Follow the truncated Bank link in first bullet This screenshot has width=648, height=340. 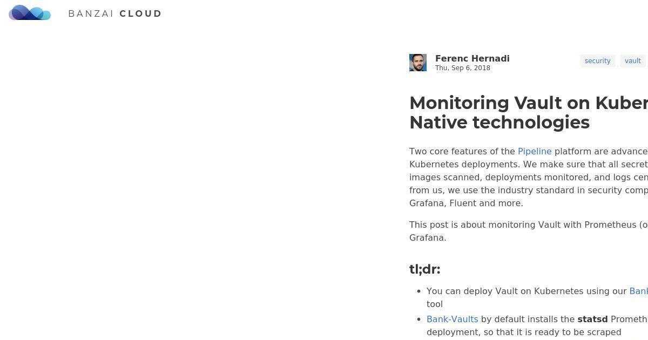click(x=638, y=291)
